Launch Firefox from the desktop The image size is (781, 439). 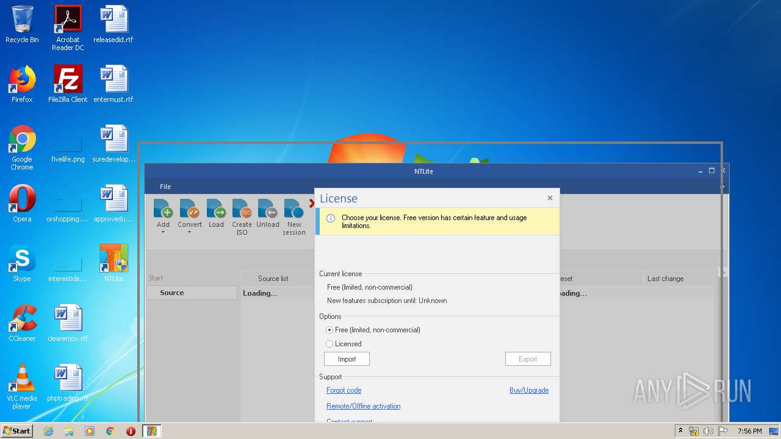pos(22,84)
